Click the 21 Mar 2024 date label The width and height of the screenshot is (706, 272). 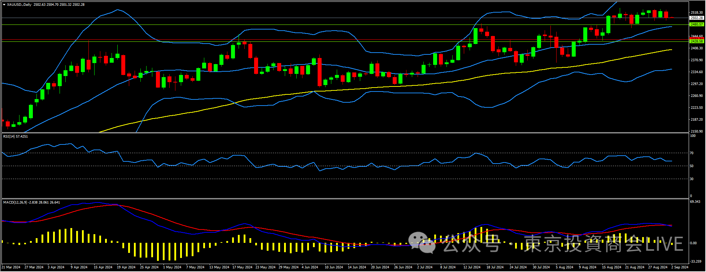(x=11, y=267)
